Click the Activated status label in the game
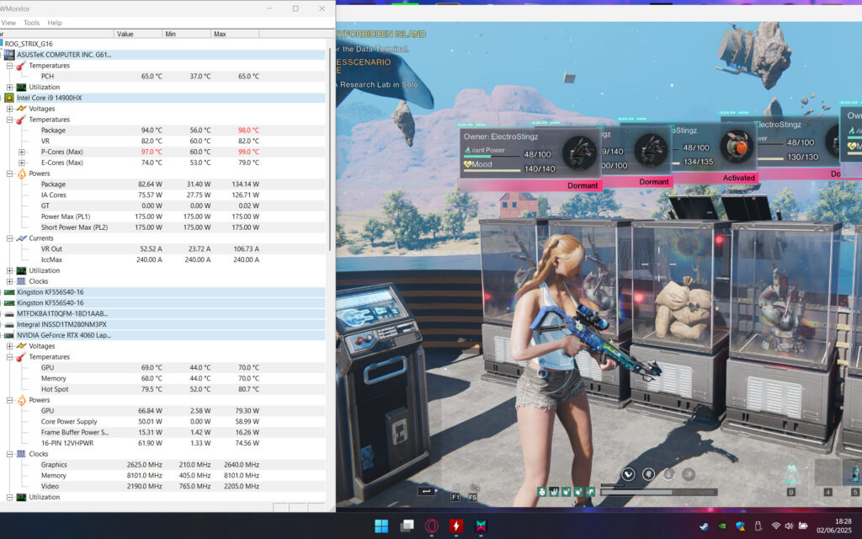This screenshot has height=539, width=862. click(x=738, y=179)
